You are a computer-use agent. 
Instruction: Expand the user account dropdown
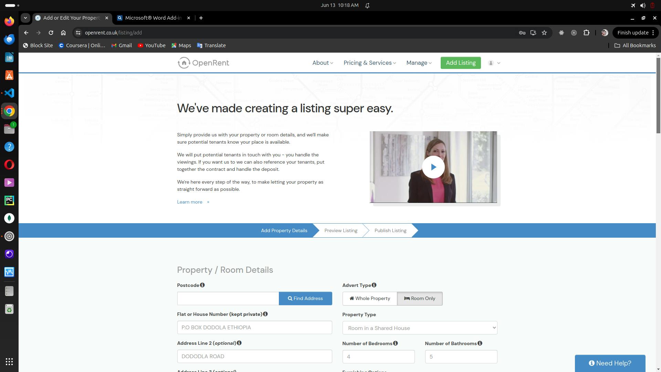494,63
